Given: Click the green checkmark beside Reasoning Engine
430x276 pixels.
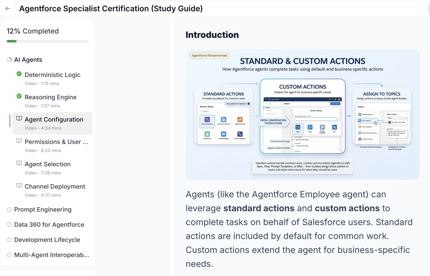Looking at the screenshot, I should tap(19, 96).
